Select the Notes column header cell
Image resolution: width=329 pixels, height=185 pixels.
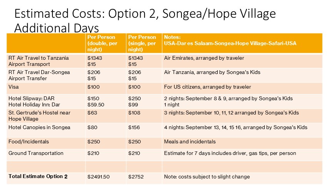[x=242, y=43]
